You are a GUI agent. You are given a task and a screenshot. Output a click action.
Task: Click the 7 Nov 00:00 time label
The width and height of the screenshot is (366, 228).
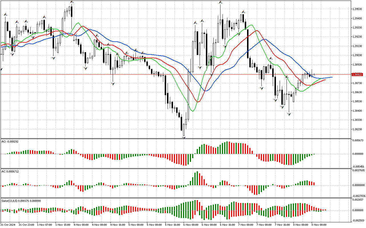[x=246, y=225]
